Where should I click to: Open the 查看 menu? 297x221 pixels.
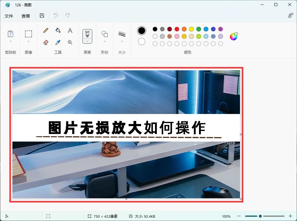coord(25,16)
